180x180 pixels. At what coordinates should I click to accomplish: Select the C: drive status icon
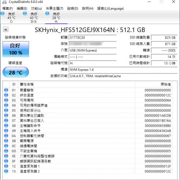(3, 14)
